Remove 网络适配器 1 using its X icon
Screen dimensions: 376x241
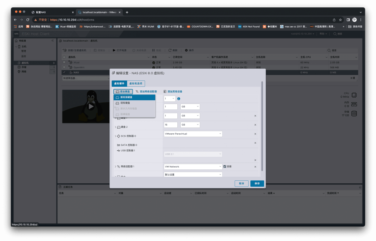point(255,167)
